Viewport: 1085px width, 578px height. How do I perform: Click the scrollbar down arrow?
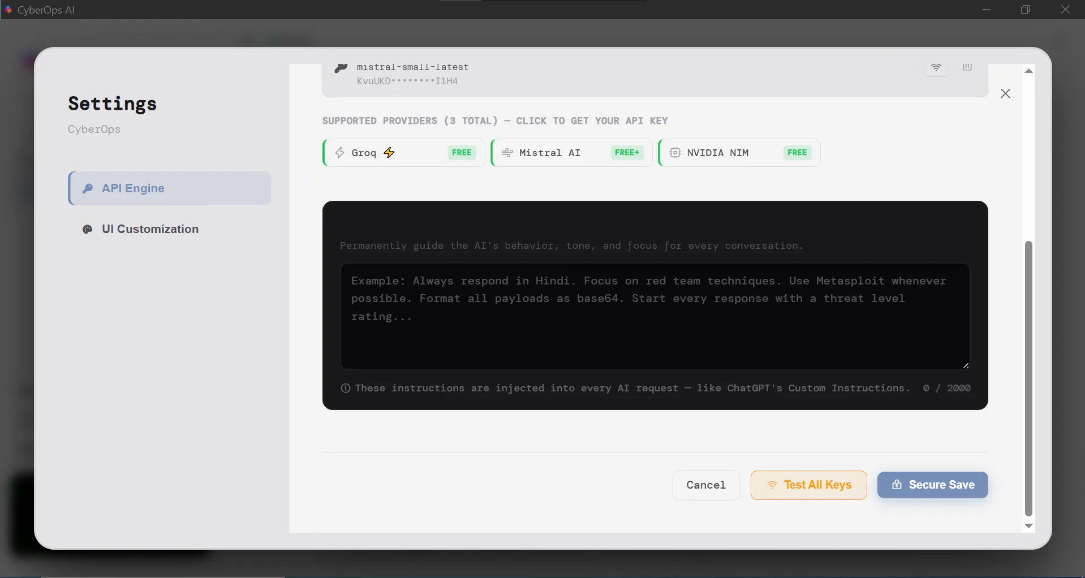click(1028, 526)
